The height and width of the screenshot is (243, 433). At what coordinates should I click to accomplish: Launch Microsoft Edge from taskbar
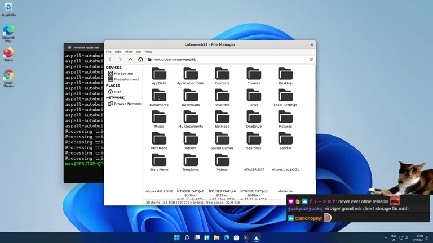pos(227,237)
